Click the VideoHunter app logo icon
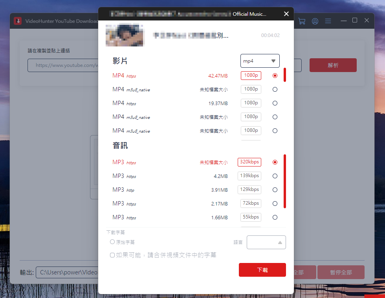Image resolution: width=385 pixels, height=298 pixels. tap(18, 21)
